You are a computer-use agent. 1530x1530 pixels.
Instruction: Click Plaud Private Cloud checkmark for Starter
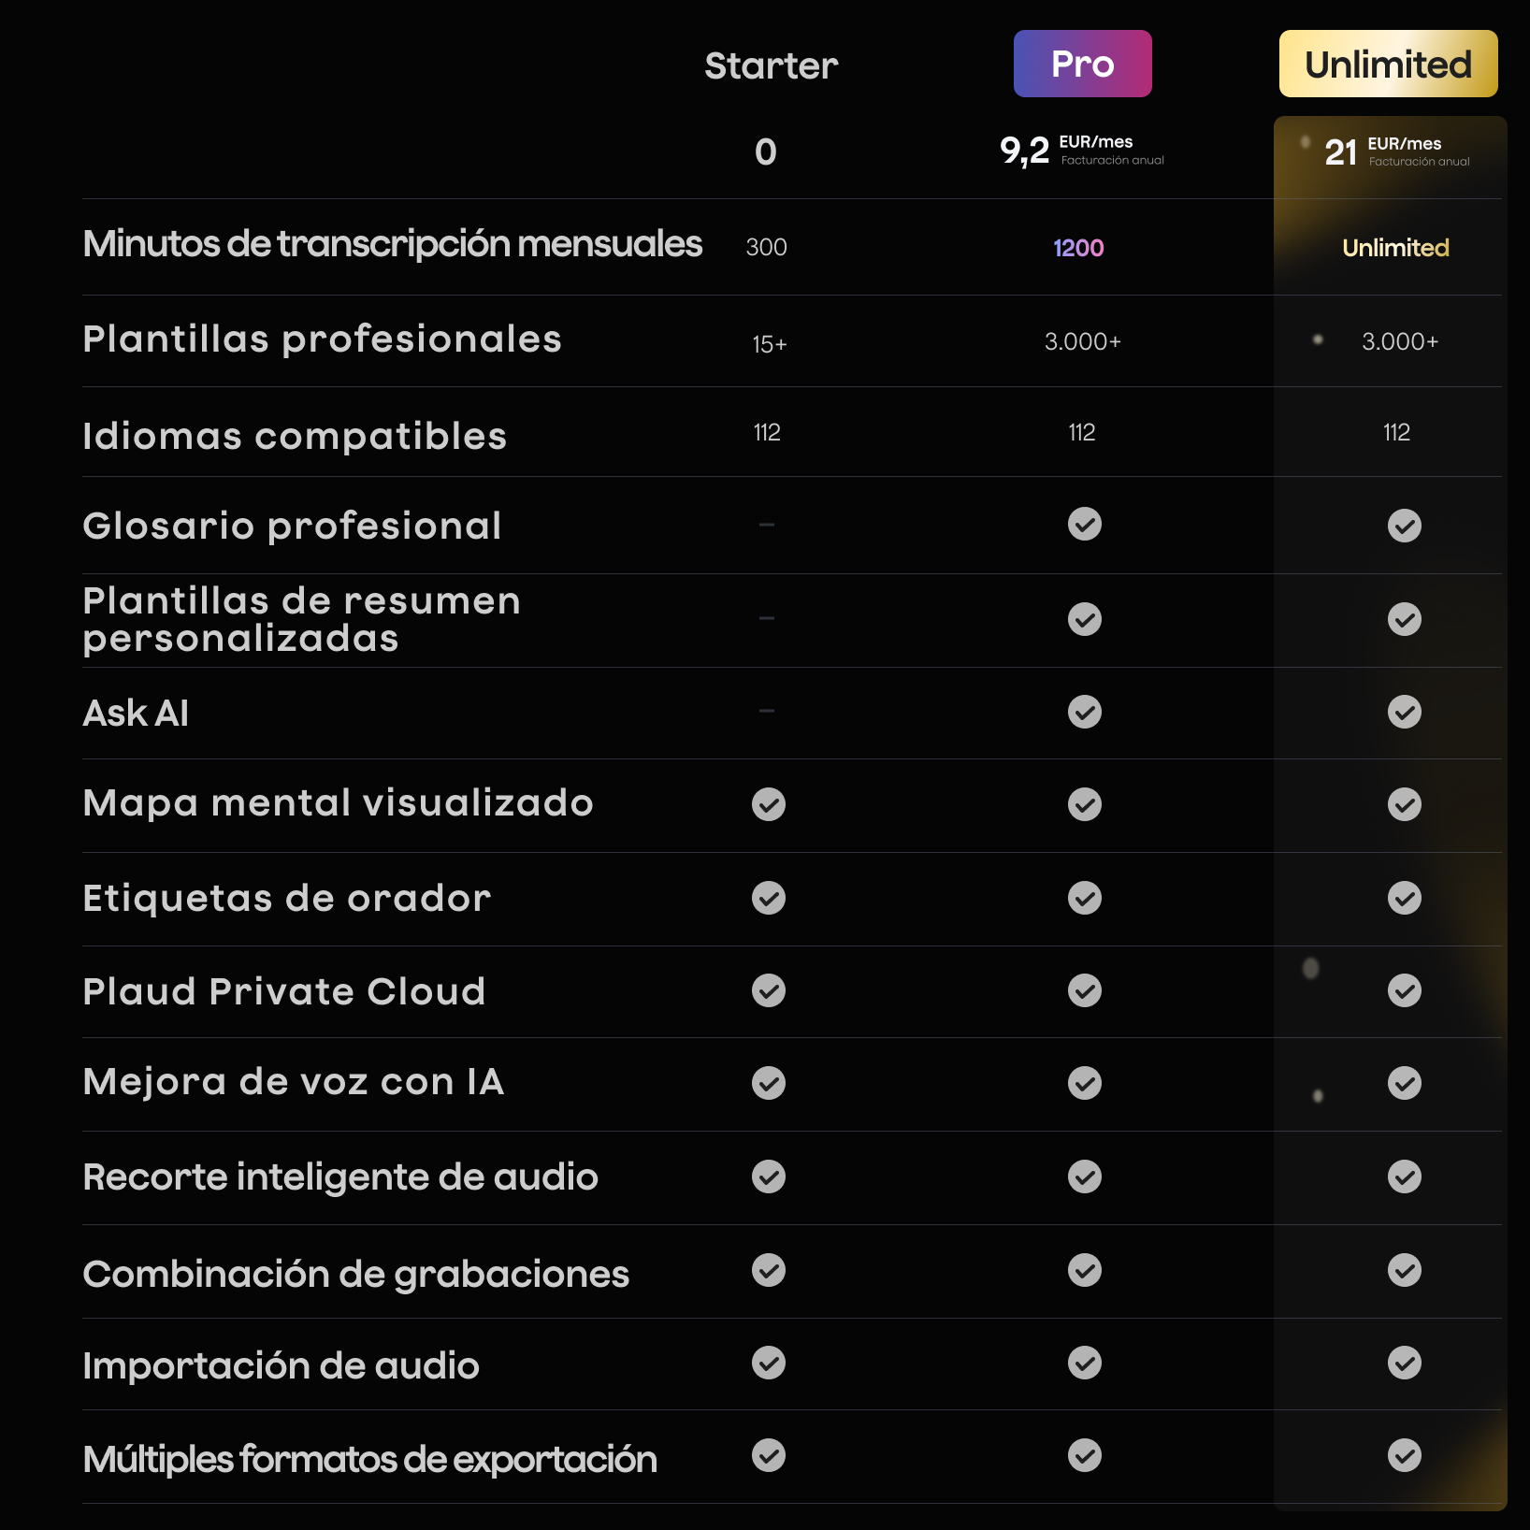[768, 990]
